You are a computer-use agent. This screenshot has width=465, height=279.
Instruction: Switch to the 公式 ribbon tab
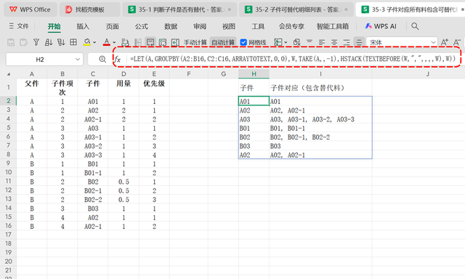142,26
